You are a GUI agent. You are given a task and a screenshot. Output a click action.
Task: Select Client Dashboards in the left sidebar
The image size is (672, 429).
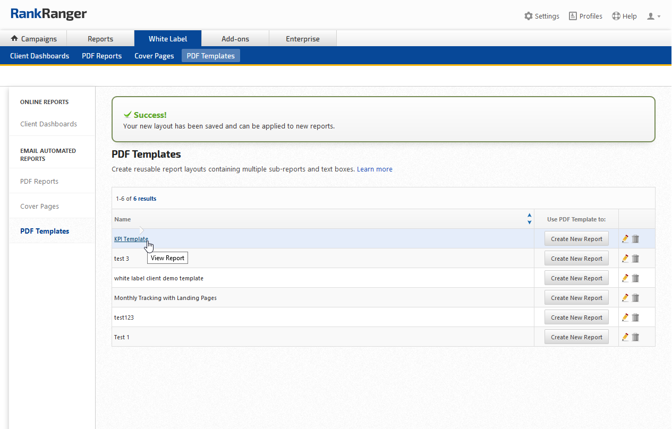(48, 124)
